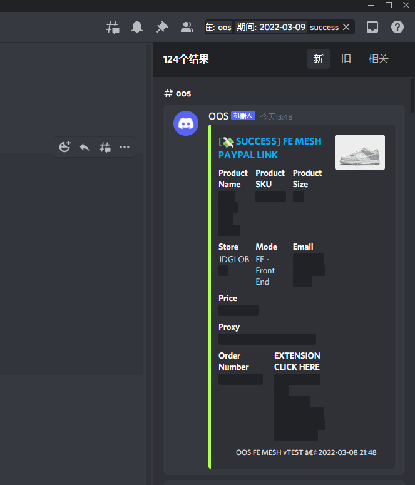Click the redacted Proxy value
Screen dimensions: 415x485
click(267, 339)
